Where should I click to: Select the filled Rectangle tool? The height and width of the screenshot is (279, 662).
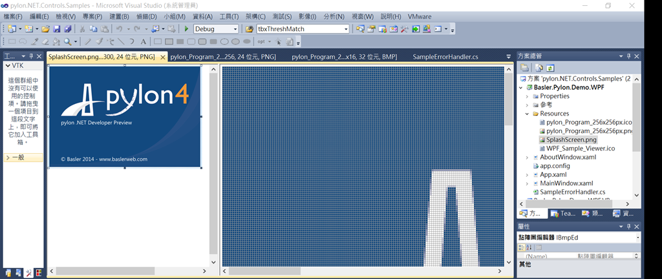click(180, 41)
